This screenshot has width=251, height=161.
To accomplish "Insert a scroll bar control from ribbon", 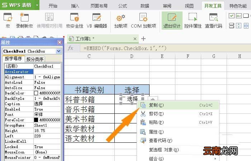I will (246, 25).
